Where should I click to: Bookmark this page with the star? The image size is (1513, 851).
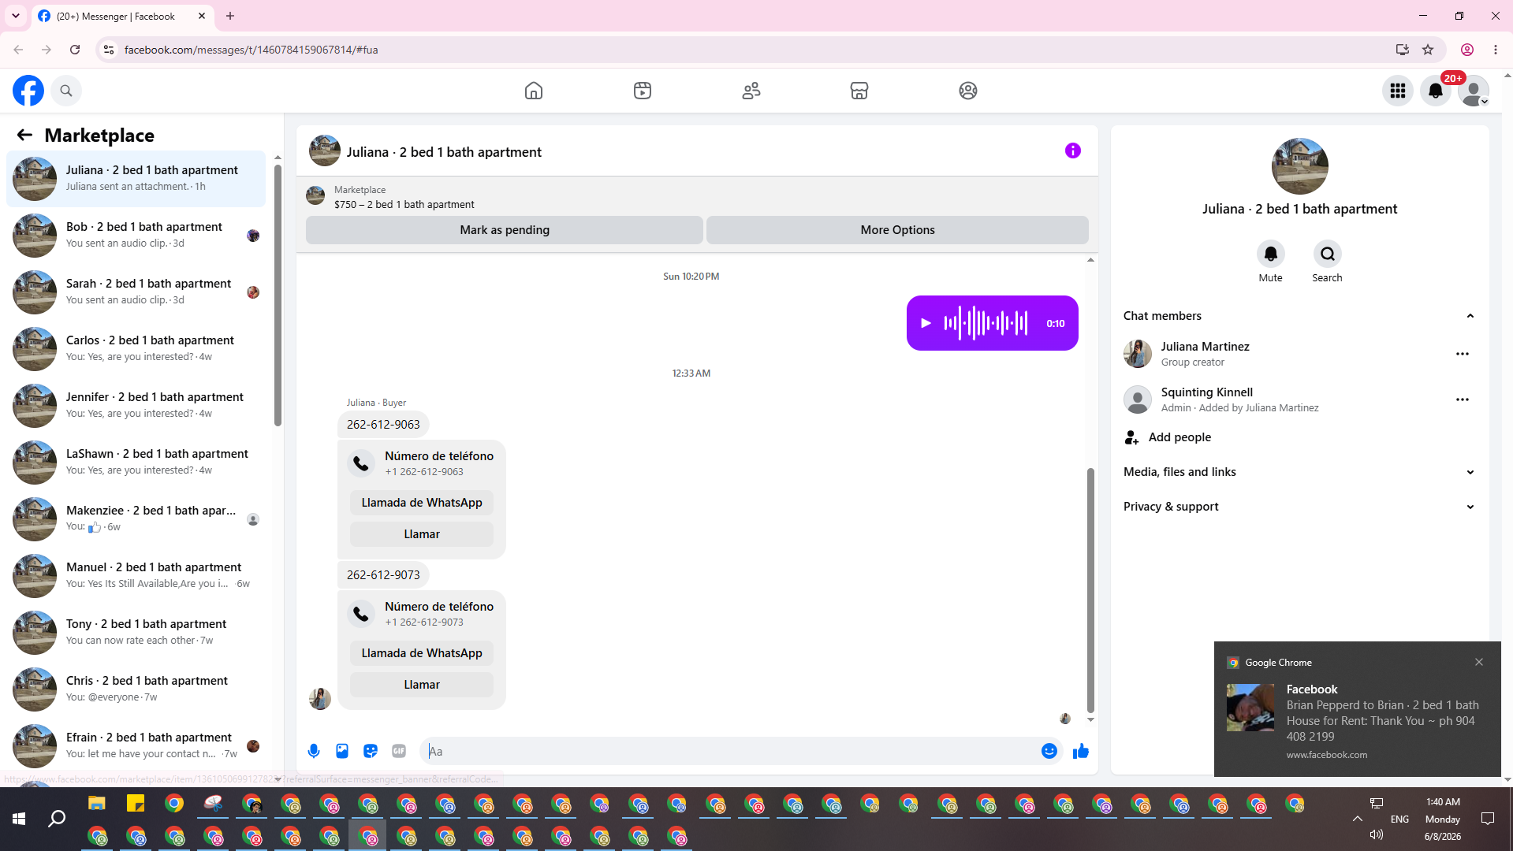[1428, 50]
